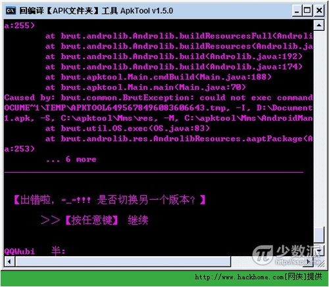Close the ApkTool v1.5.0 window
This screenshot has width=329, height=287.
tap(319, 11)
